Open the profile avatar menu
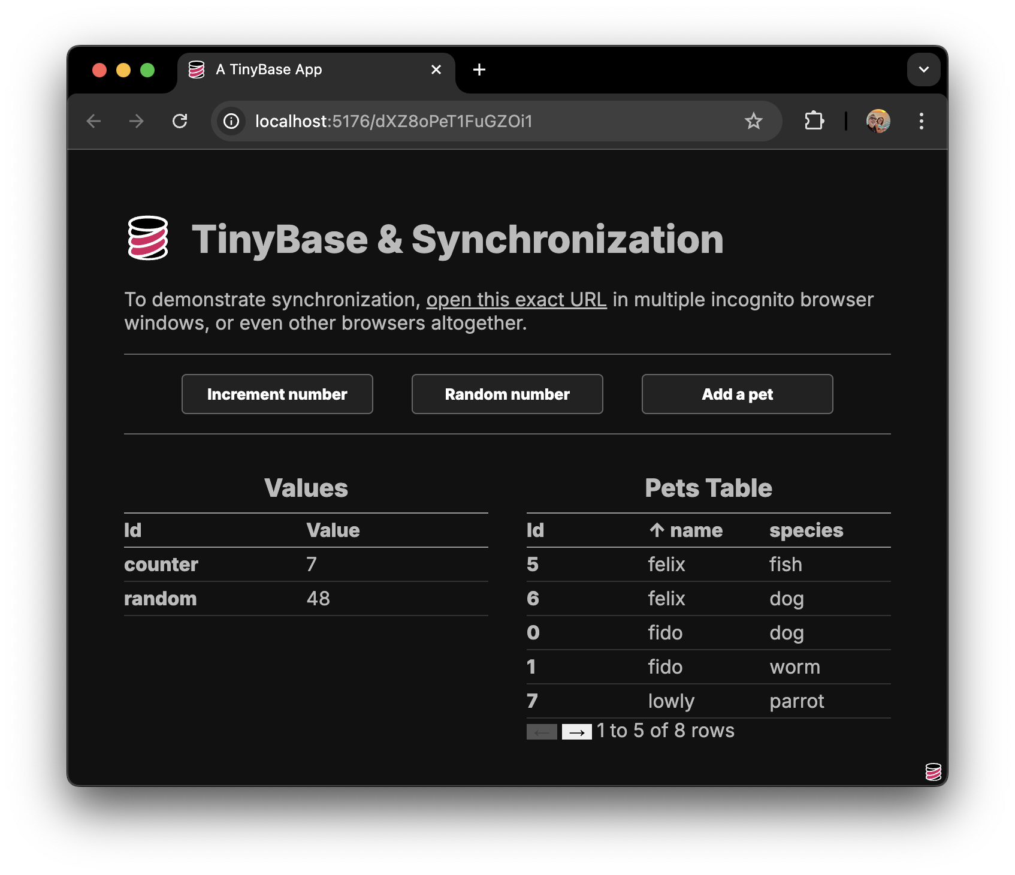1015x875 pixels. (878, 121)
